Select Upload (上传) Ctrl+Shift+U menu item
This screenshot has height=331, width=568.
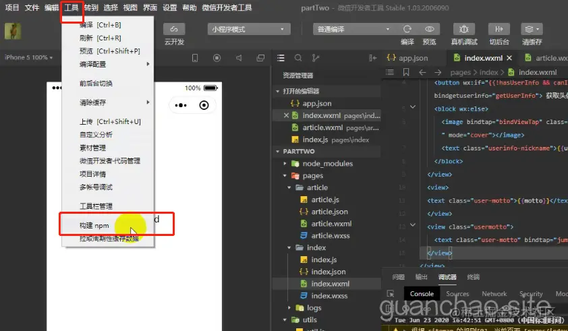109,121
